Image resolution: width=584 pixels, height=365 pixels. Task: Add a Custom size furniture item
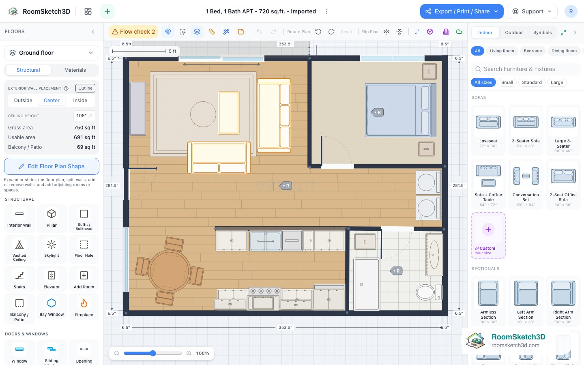(488, 236)
